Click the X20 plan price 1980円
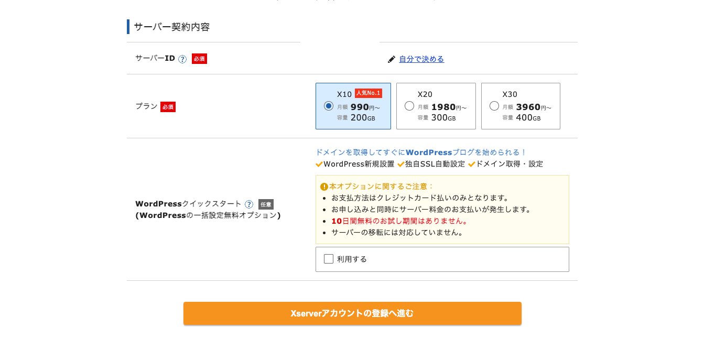Viewport: 726px width, 361px height. (449, 107)
